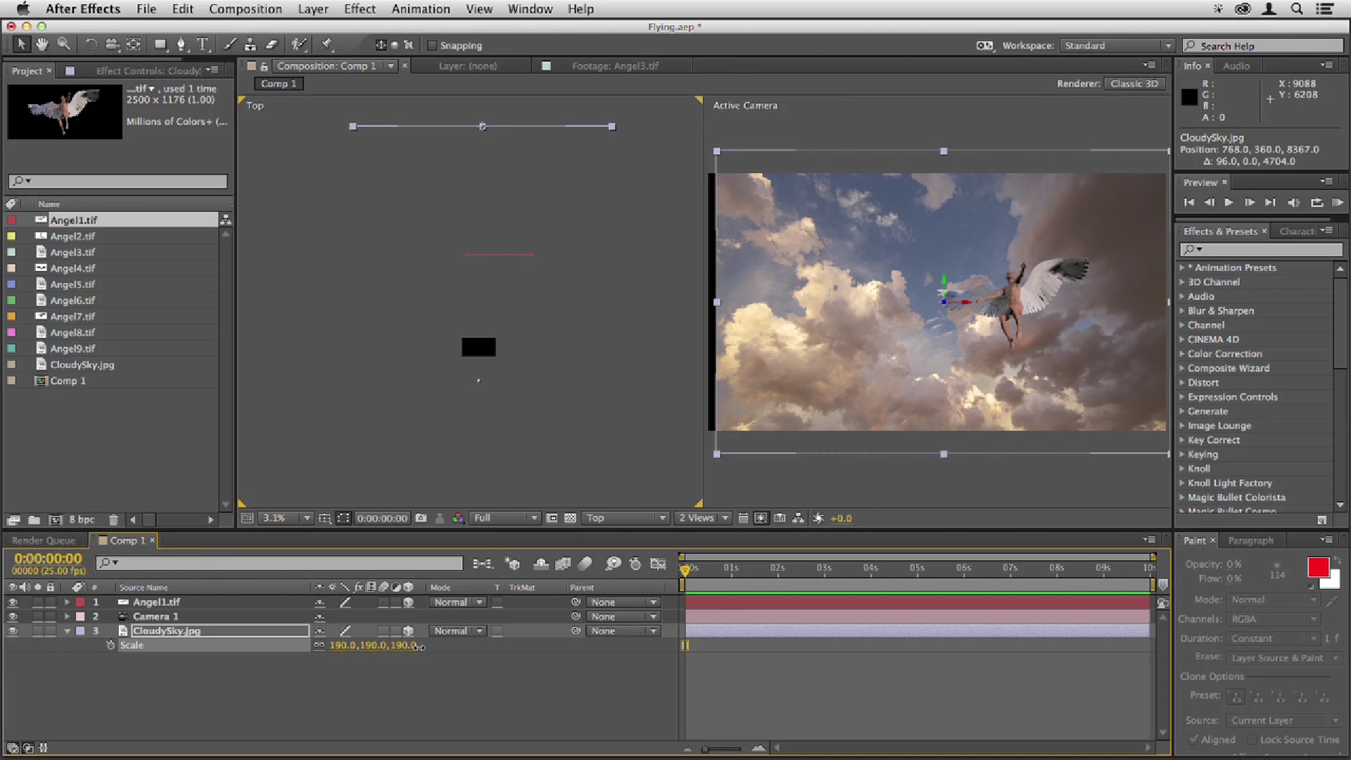The height and width of the screenshot is (760, 1351).
Task: Toggle visibility of CloudySky.jpg layer
Action: 13,631
